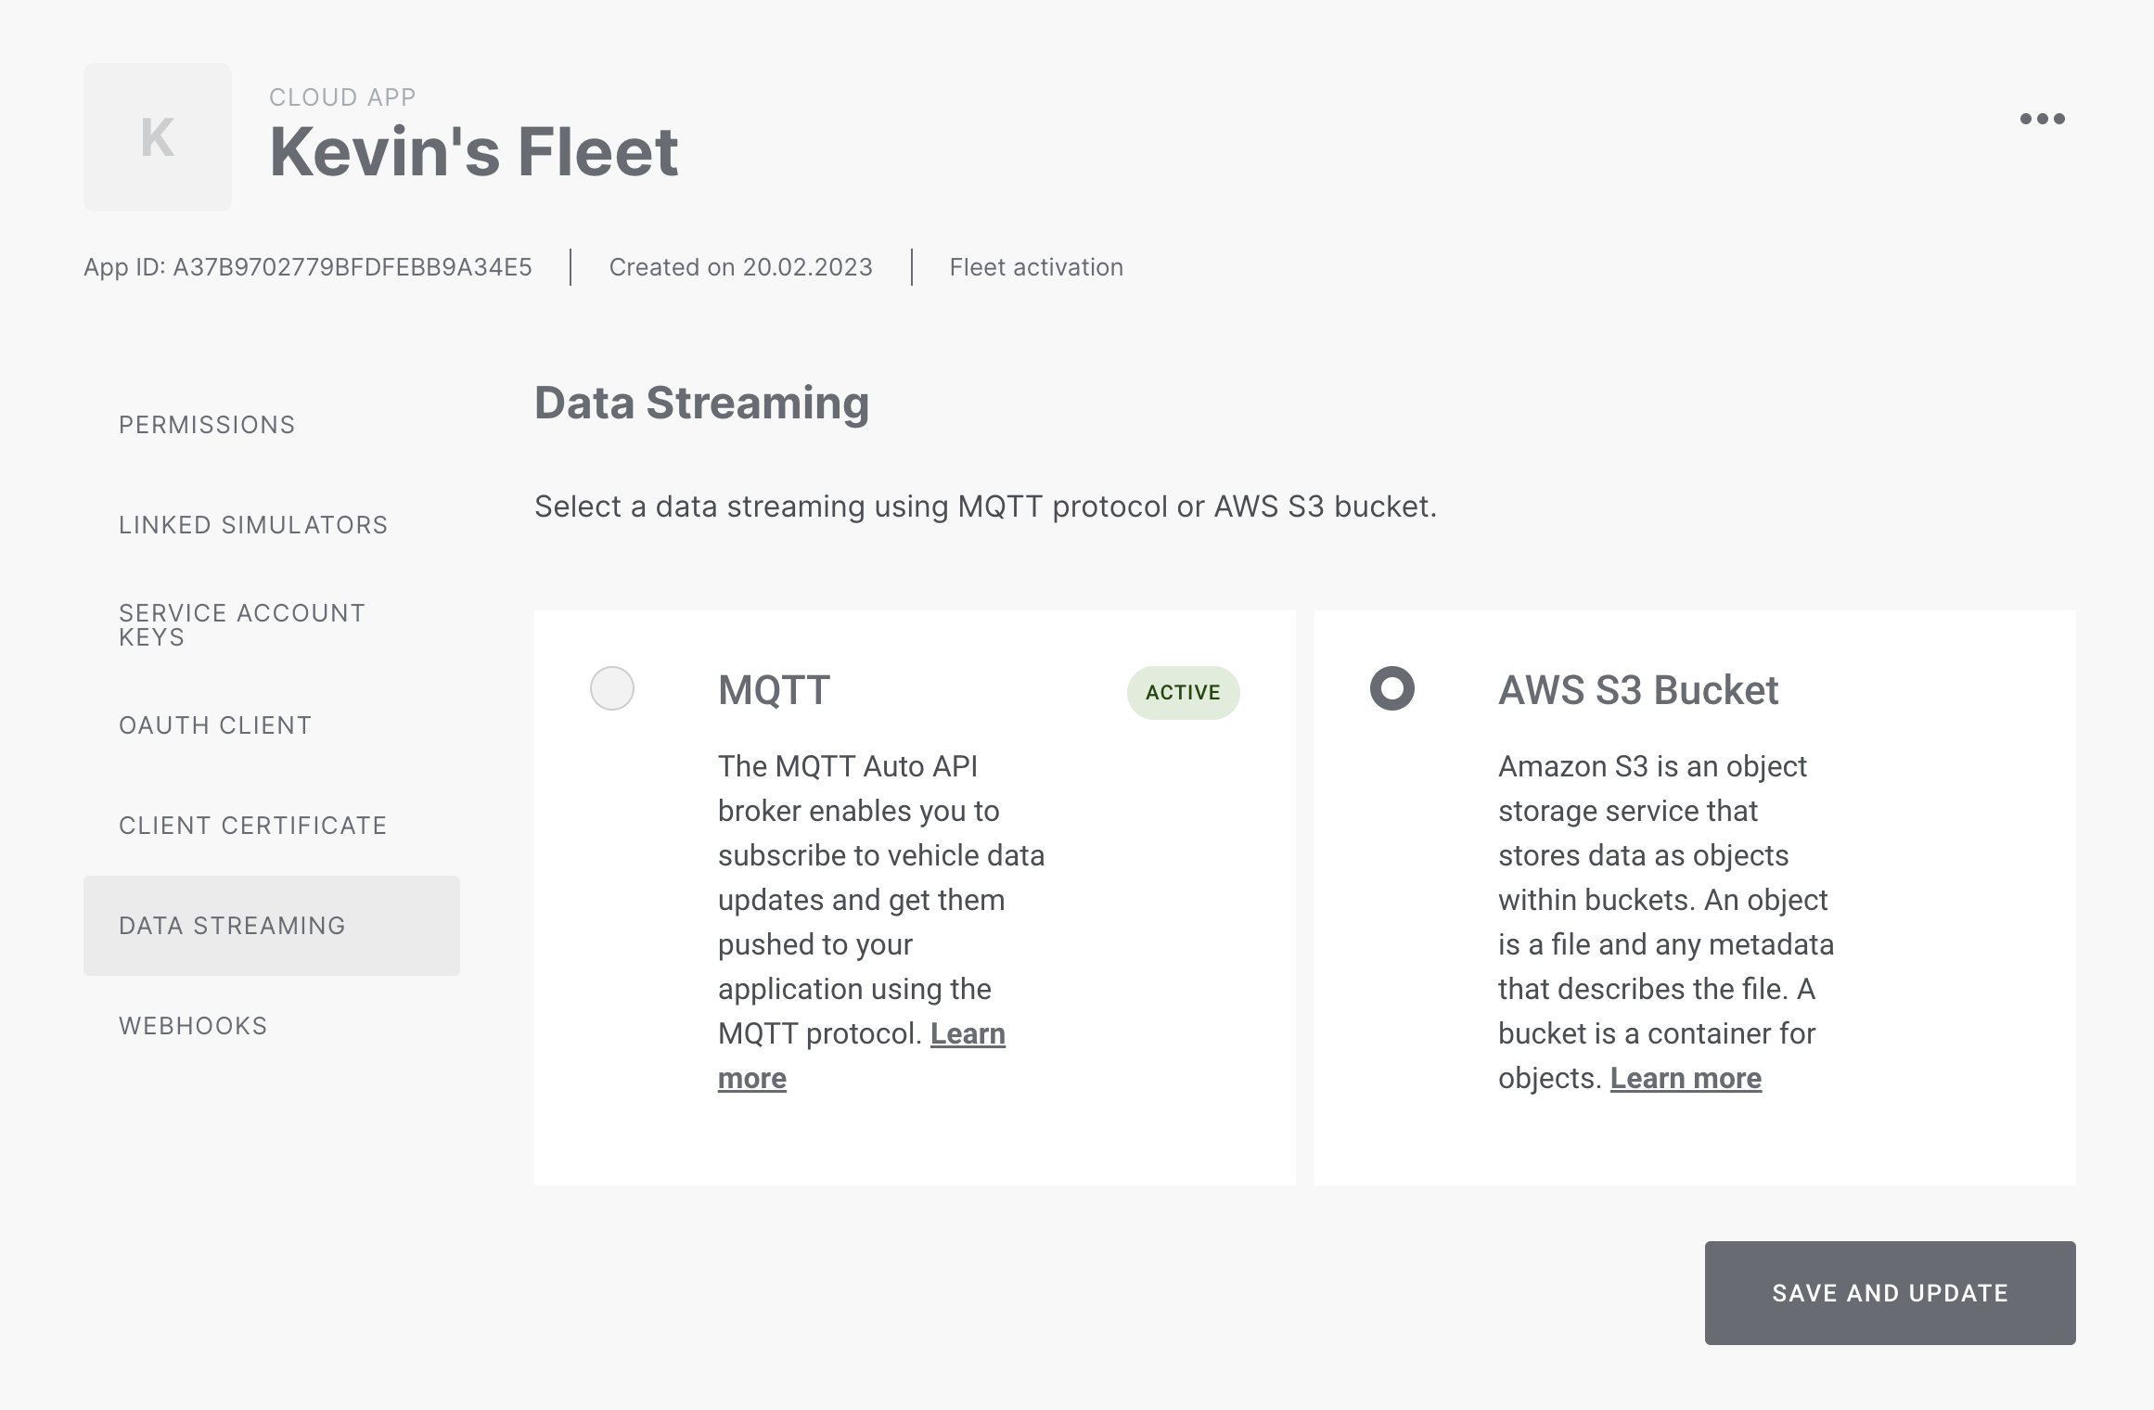
Task: Open AWS S3 Learn more link
Action: [x=1686, y=1079]
